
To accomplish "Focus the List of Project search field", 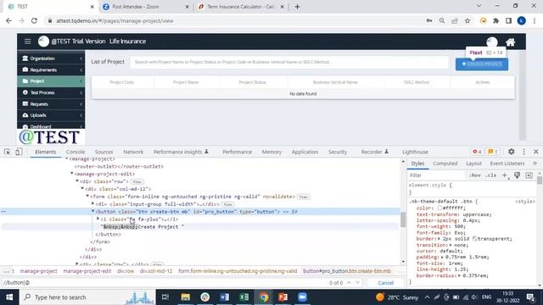I will click(x=289, y=62).
